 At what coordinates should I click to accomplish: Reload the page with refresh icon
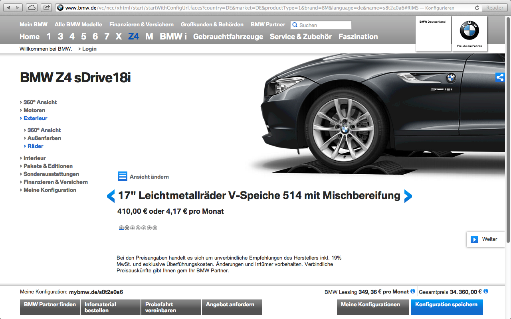[x=477, y=8]
